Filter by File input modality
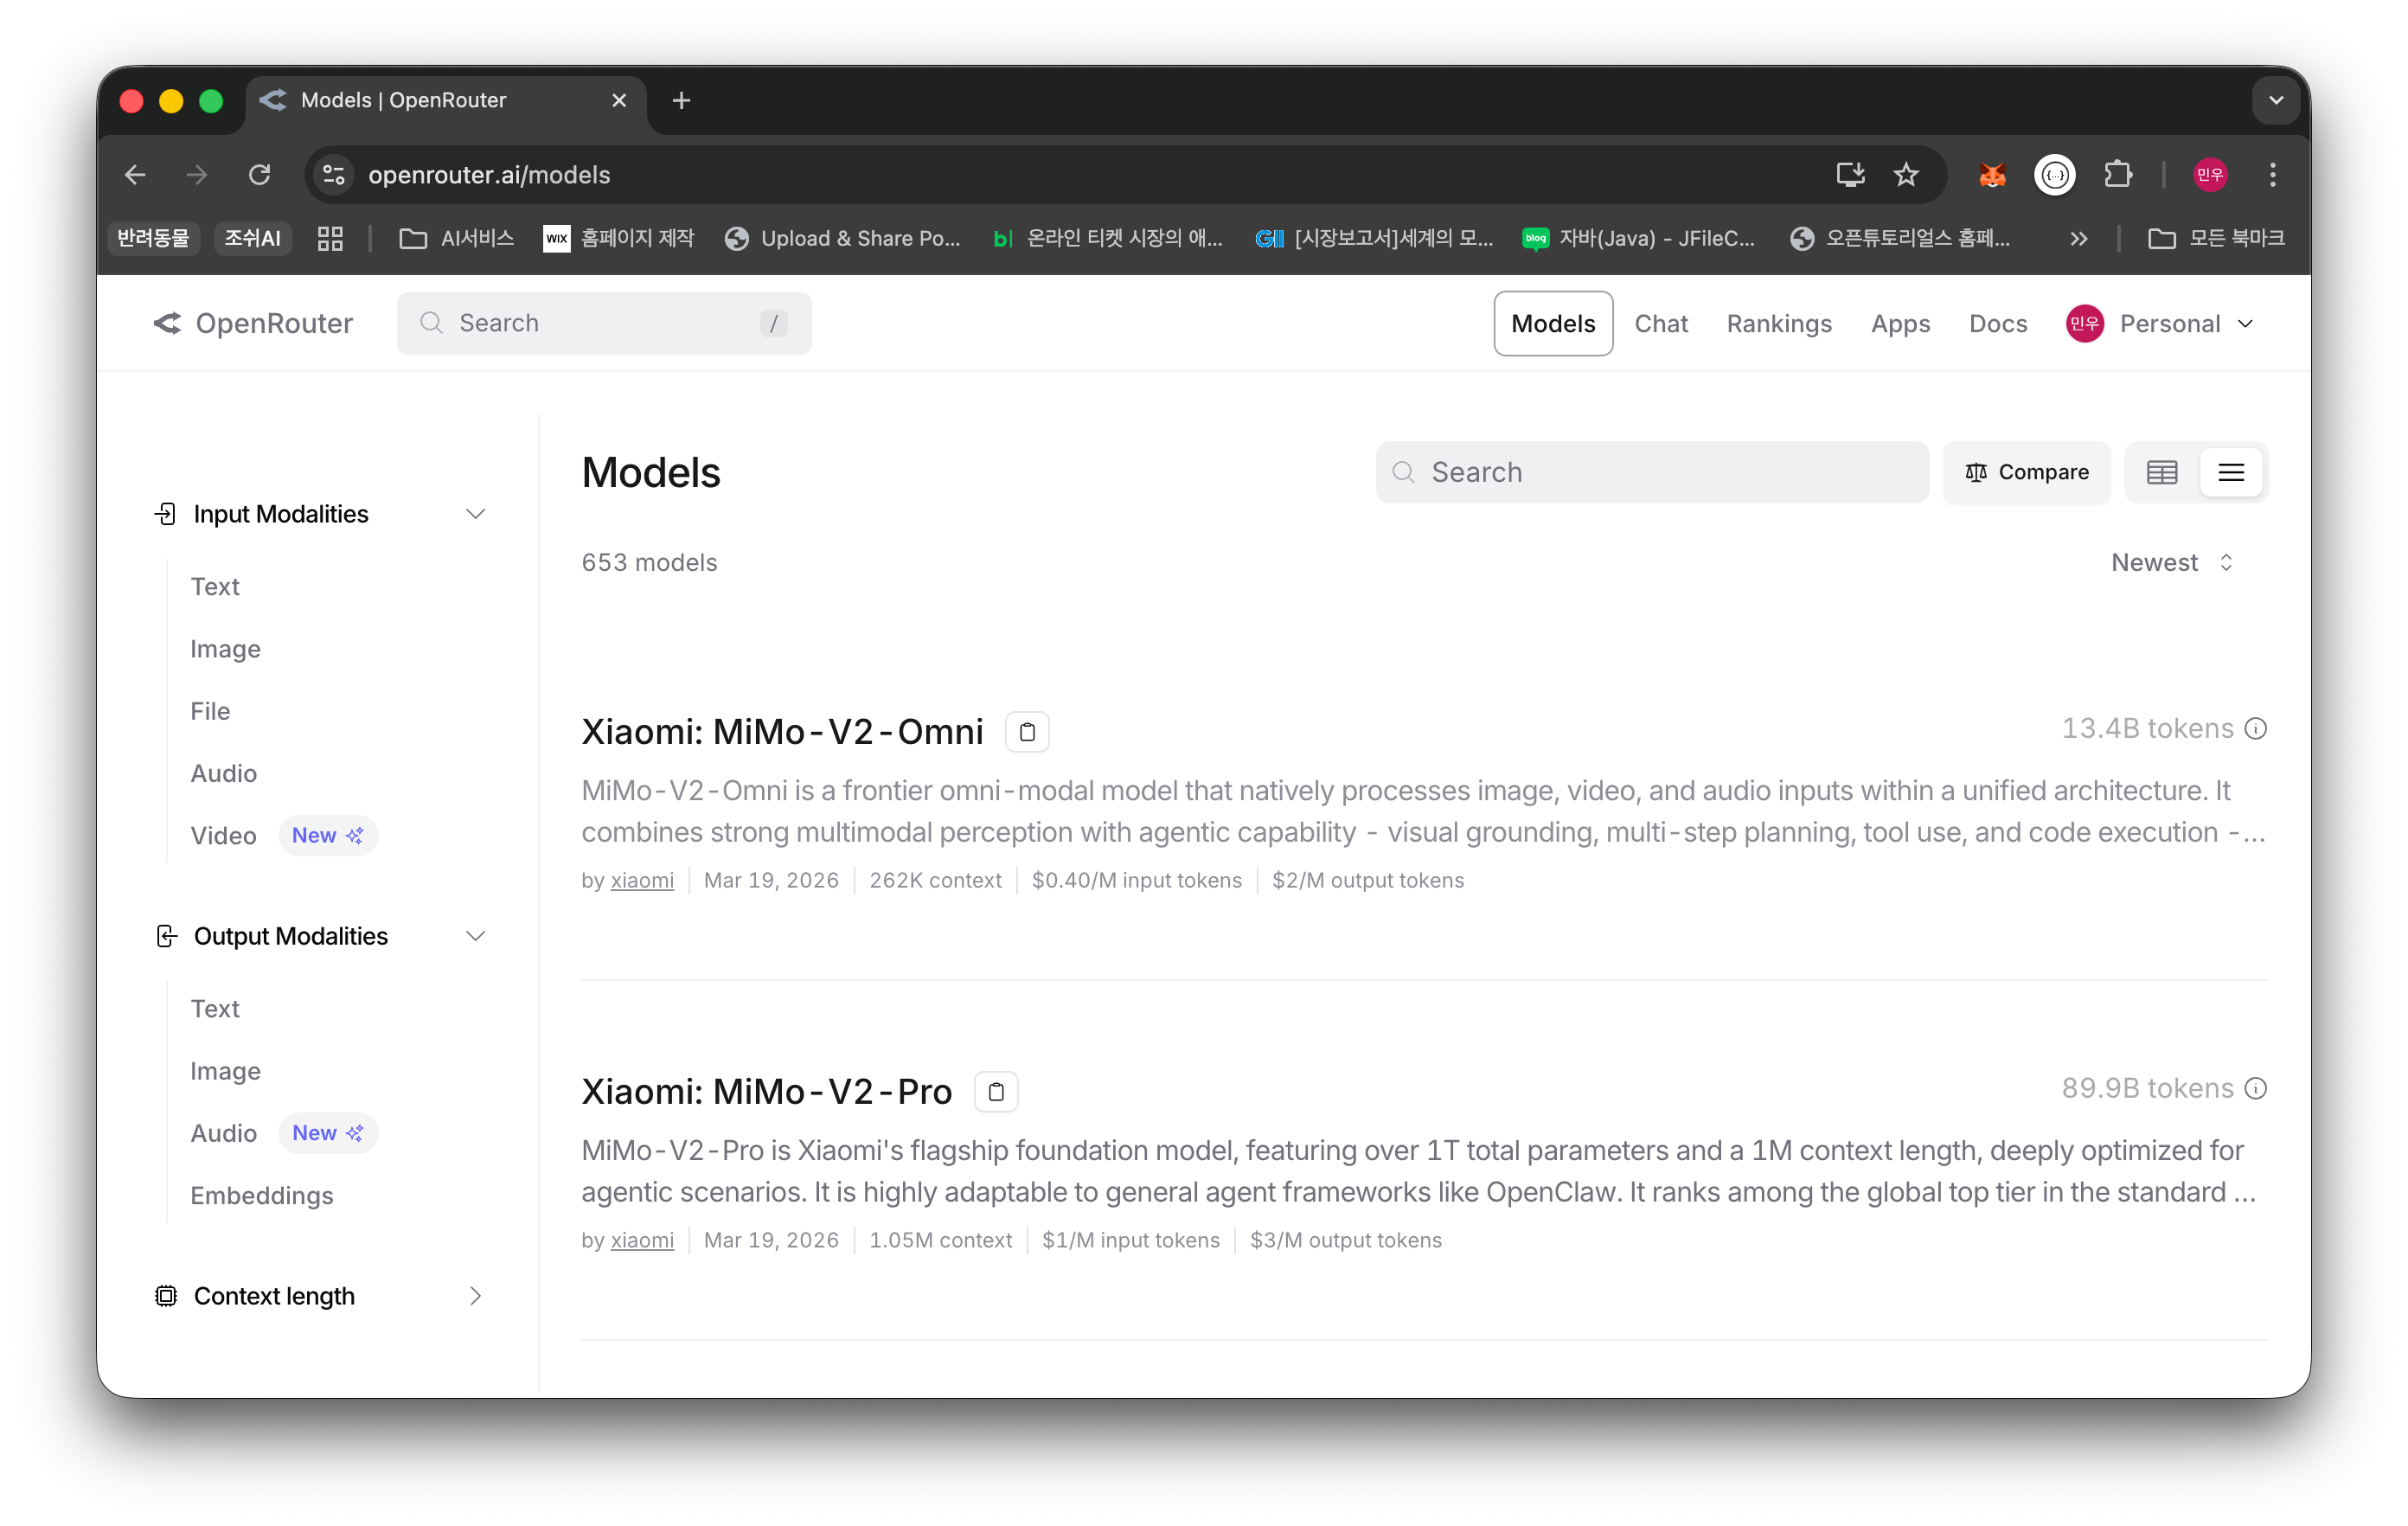This screenshot has height=1526, width=2408. 210,711
